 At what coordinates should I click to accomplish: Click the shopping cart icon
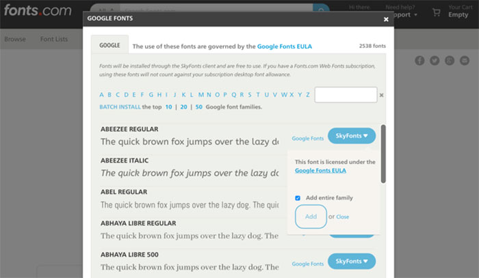click(x=437, y=12)
